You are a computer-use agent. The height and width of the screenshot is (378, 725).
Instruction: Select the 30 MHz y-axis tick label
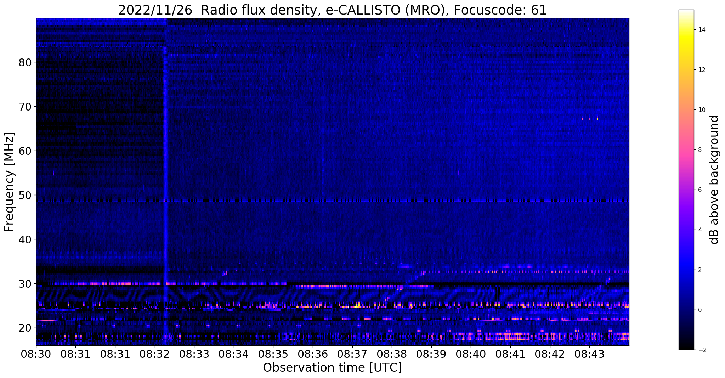tap(26, 284)
